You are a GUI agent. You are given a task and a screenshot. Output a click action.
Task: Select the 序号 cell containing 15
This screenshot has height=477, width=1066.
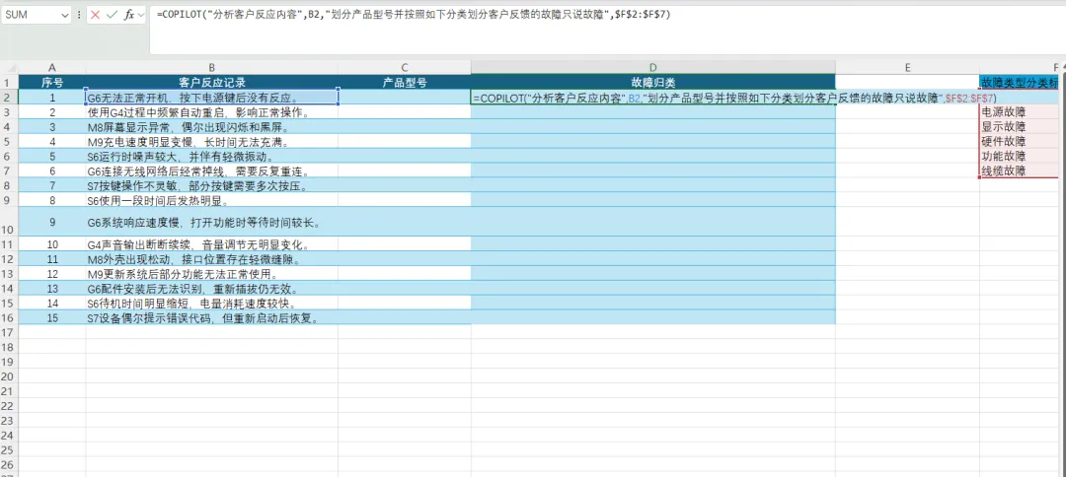click(52, 317)
